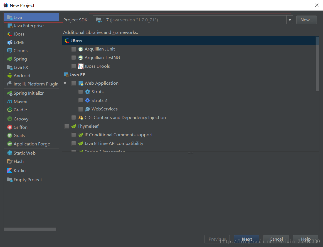323x247 pixels.
Task: Click the Spring Initializr icon
Action: [x=10, y=93]
